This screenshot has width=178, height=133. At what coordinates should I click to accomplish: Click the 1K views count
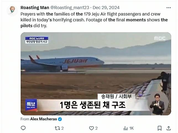[x=132, y=128]
